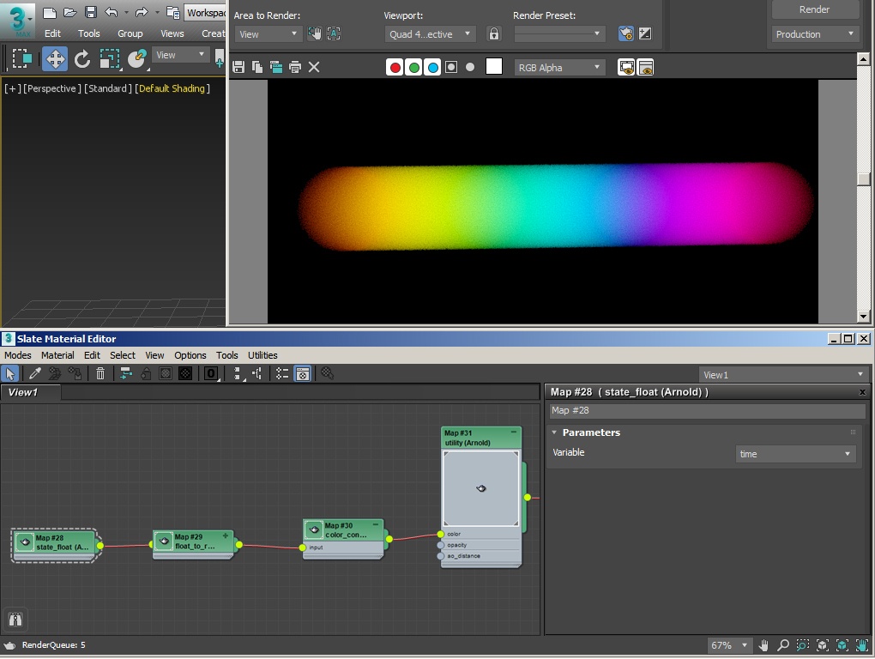875x659 pixels.
Task: Toggle the Parameter Editor panel button
Action: click(303, 374)
